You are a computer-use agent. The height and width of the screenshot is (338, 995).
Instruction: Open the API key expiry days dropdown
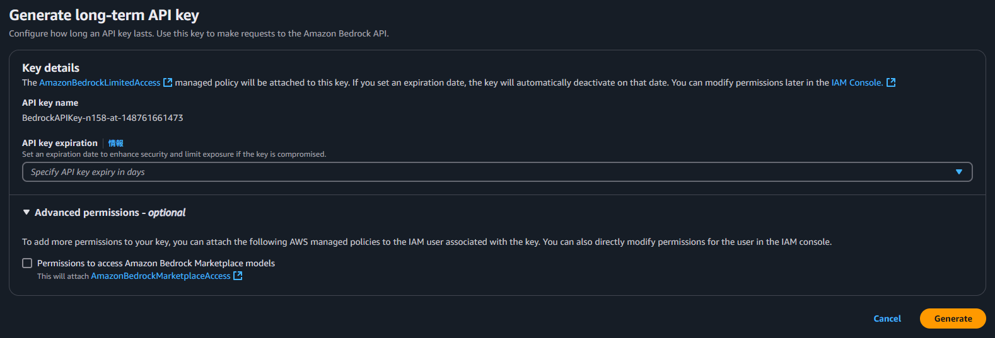497,172
